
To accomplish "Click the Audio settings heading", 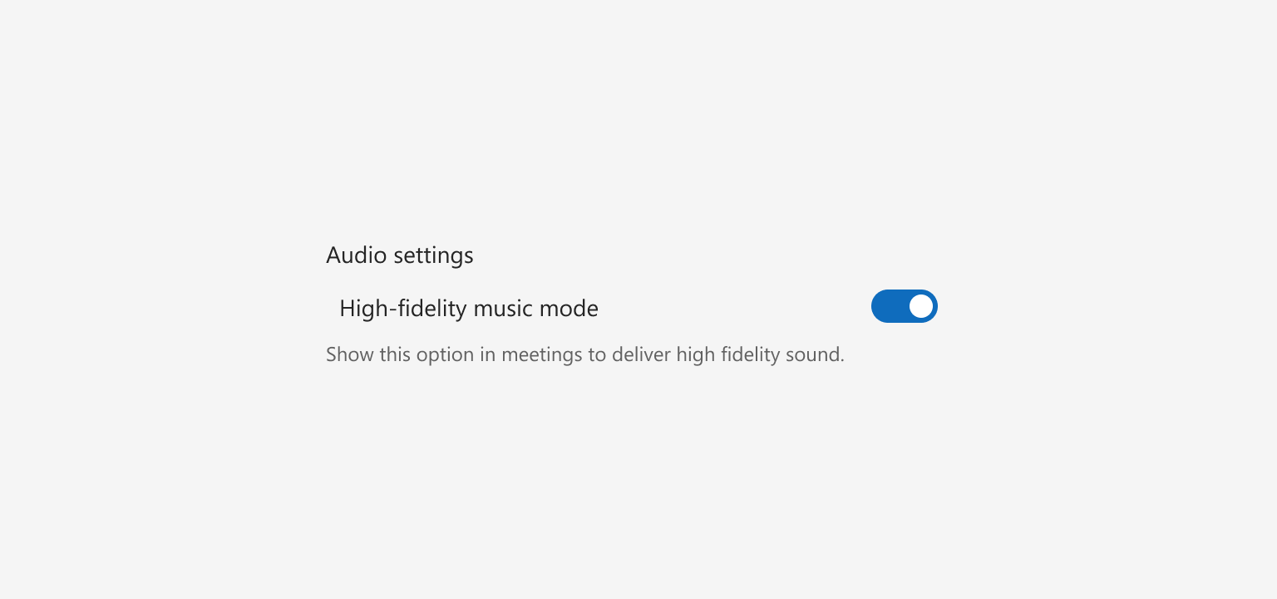I will pos(400,255).
